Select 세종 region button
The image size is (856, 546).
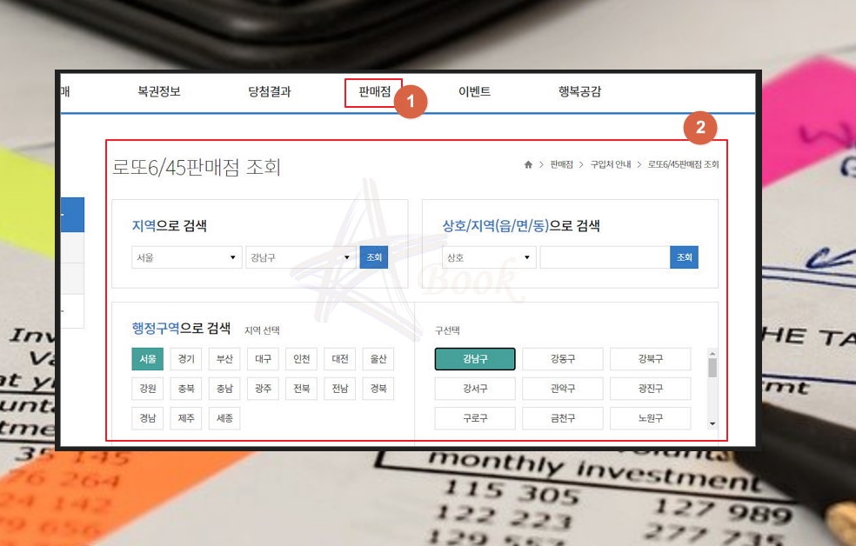[224, 418]
